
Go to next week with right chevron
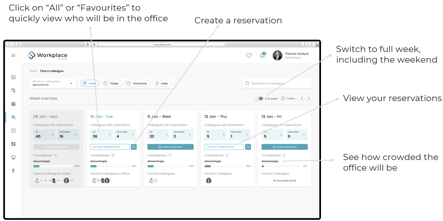[309, 99]
